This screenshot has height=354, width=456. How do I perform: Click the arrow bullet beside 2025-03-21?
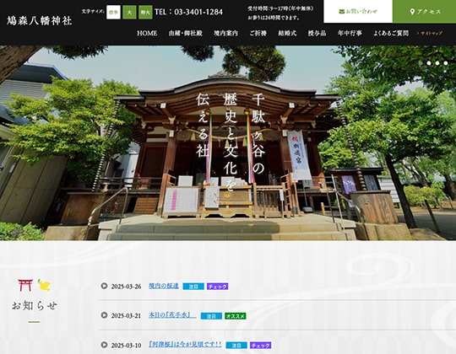[104, 315]
